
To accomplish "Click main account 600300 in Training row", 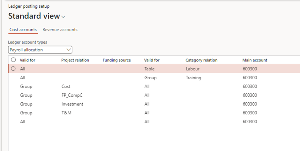I will [250, 78].
